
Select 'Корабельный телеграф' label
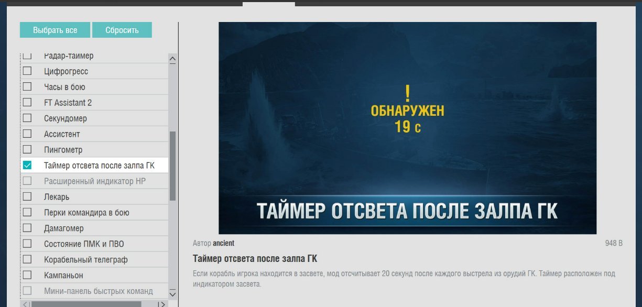pyautogui.click(x=86, y=260)
